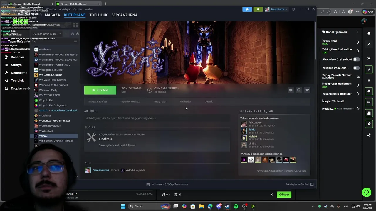Viewport: 376px width, 211px height.
Task: Open İndirmeler downloads status bar
Action: coord(167,184)
